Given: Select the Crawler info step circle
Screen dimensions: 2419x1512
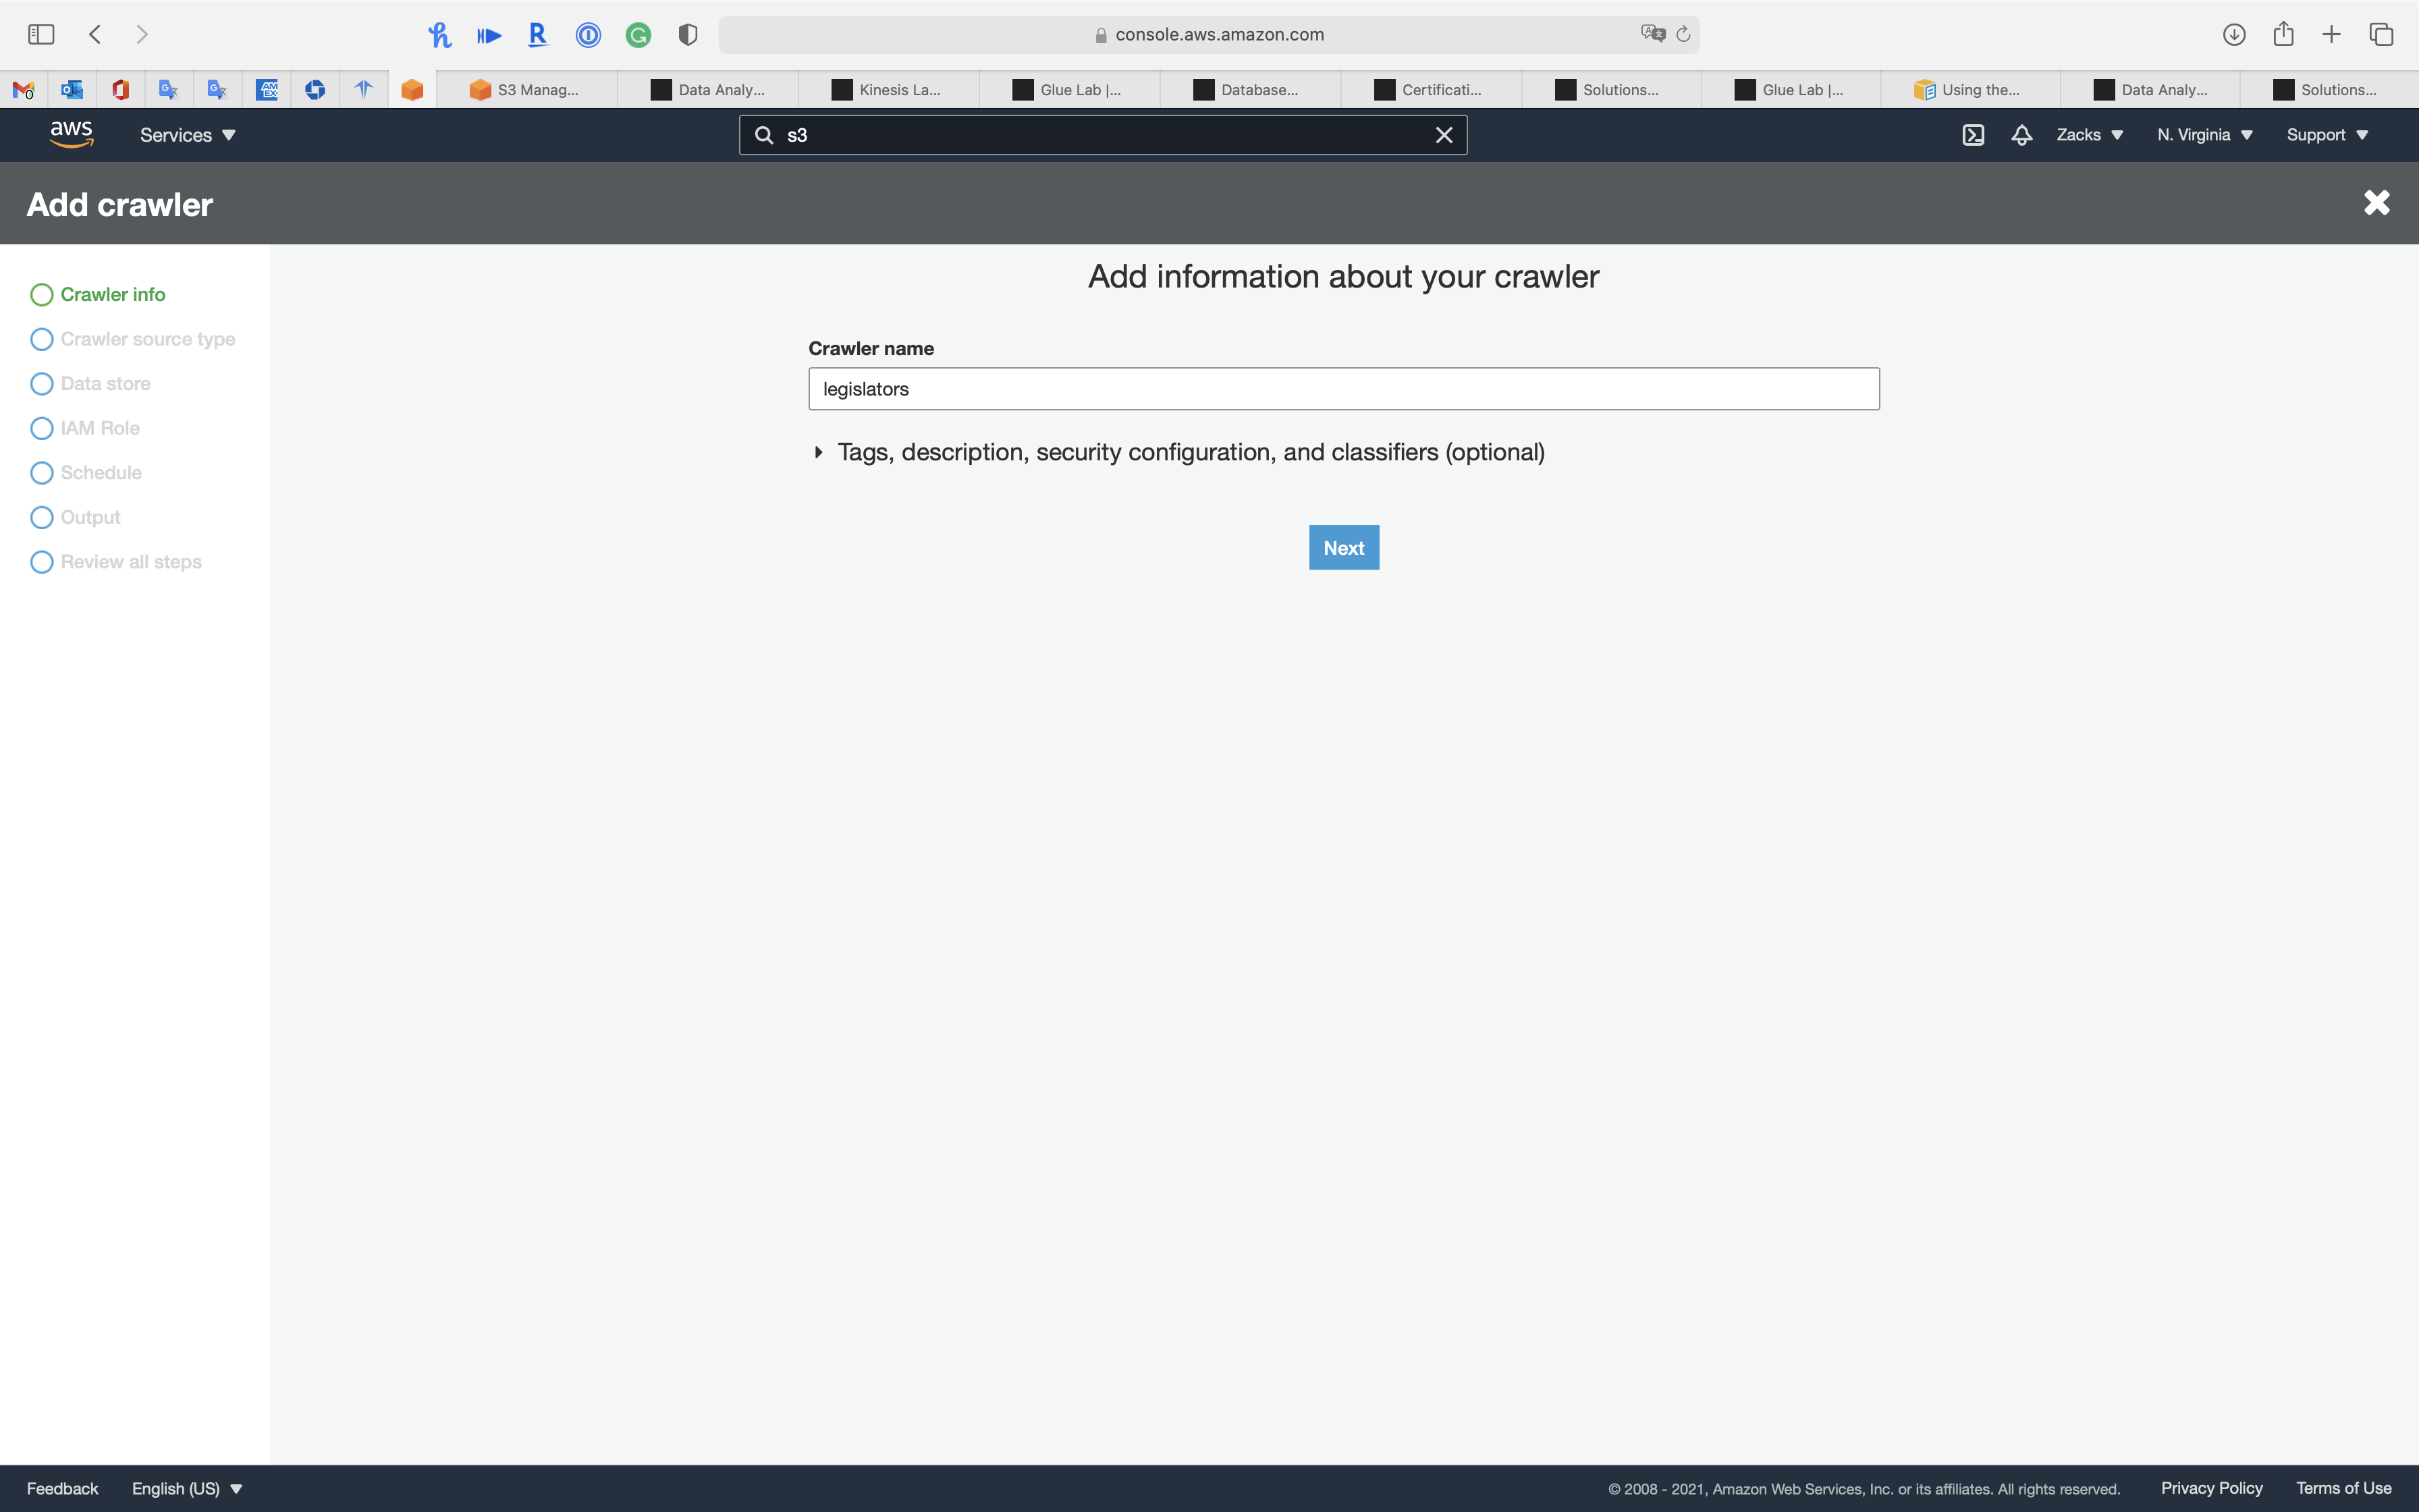Looking at the screenshot, I should click(42, 295).
